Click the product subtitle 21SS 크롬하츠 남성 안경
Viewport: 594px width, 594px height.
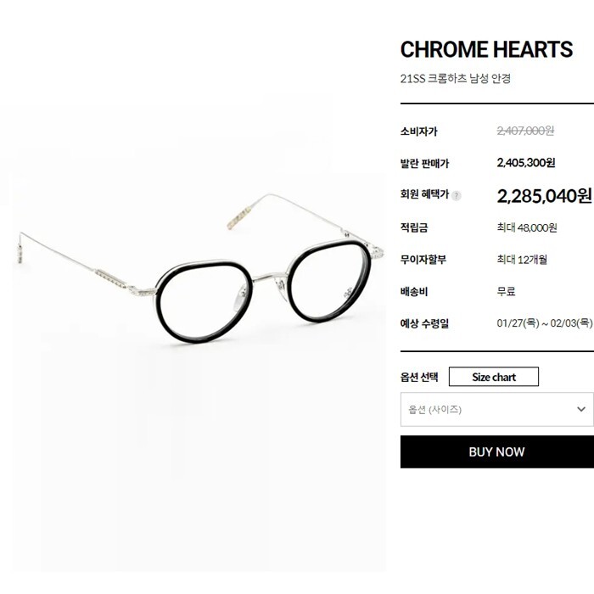pyautogui.click(x=455, y=79)
